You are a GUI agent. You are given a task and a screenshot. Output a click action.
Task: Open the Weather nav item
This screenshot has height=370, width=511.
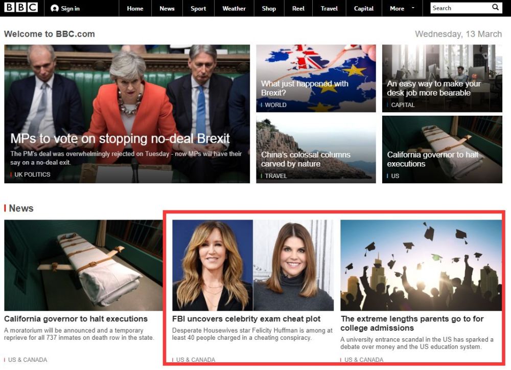(234, 9)
